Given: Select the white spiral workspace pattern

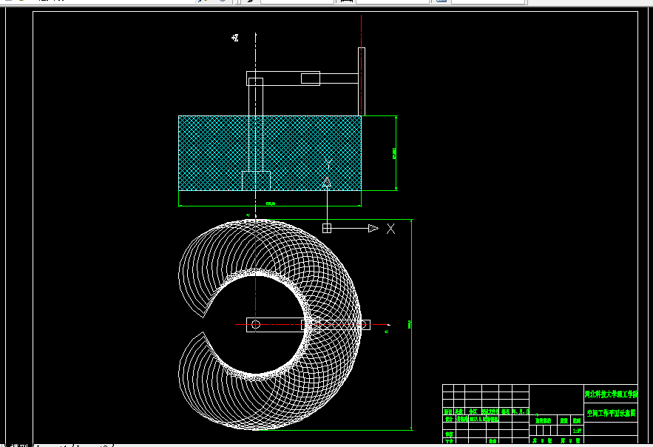Looking at the screenshot, I should [x=270, y=325].
